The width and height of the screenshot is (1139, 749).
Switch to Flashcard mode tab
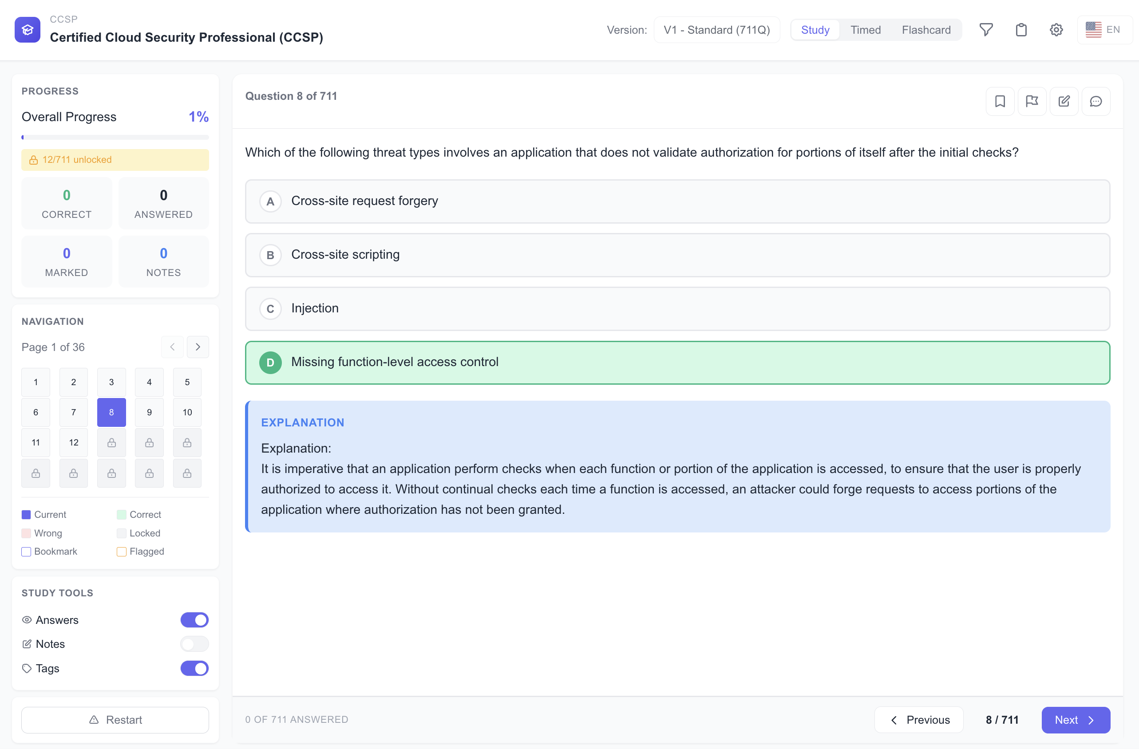click(x=926, y=30)
